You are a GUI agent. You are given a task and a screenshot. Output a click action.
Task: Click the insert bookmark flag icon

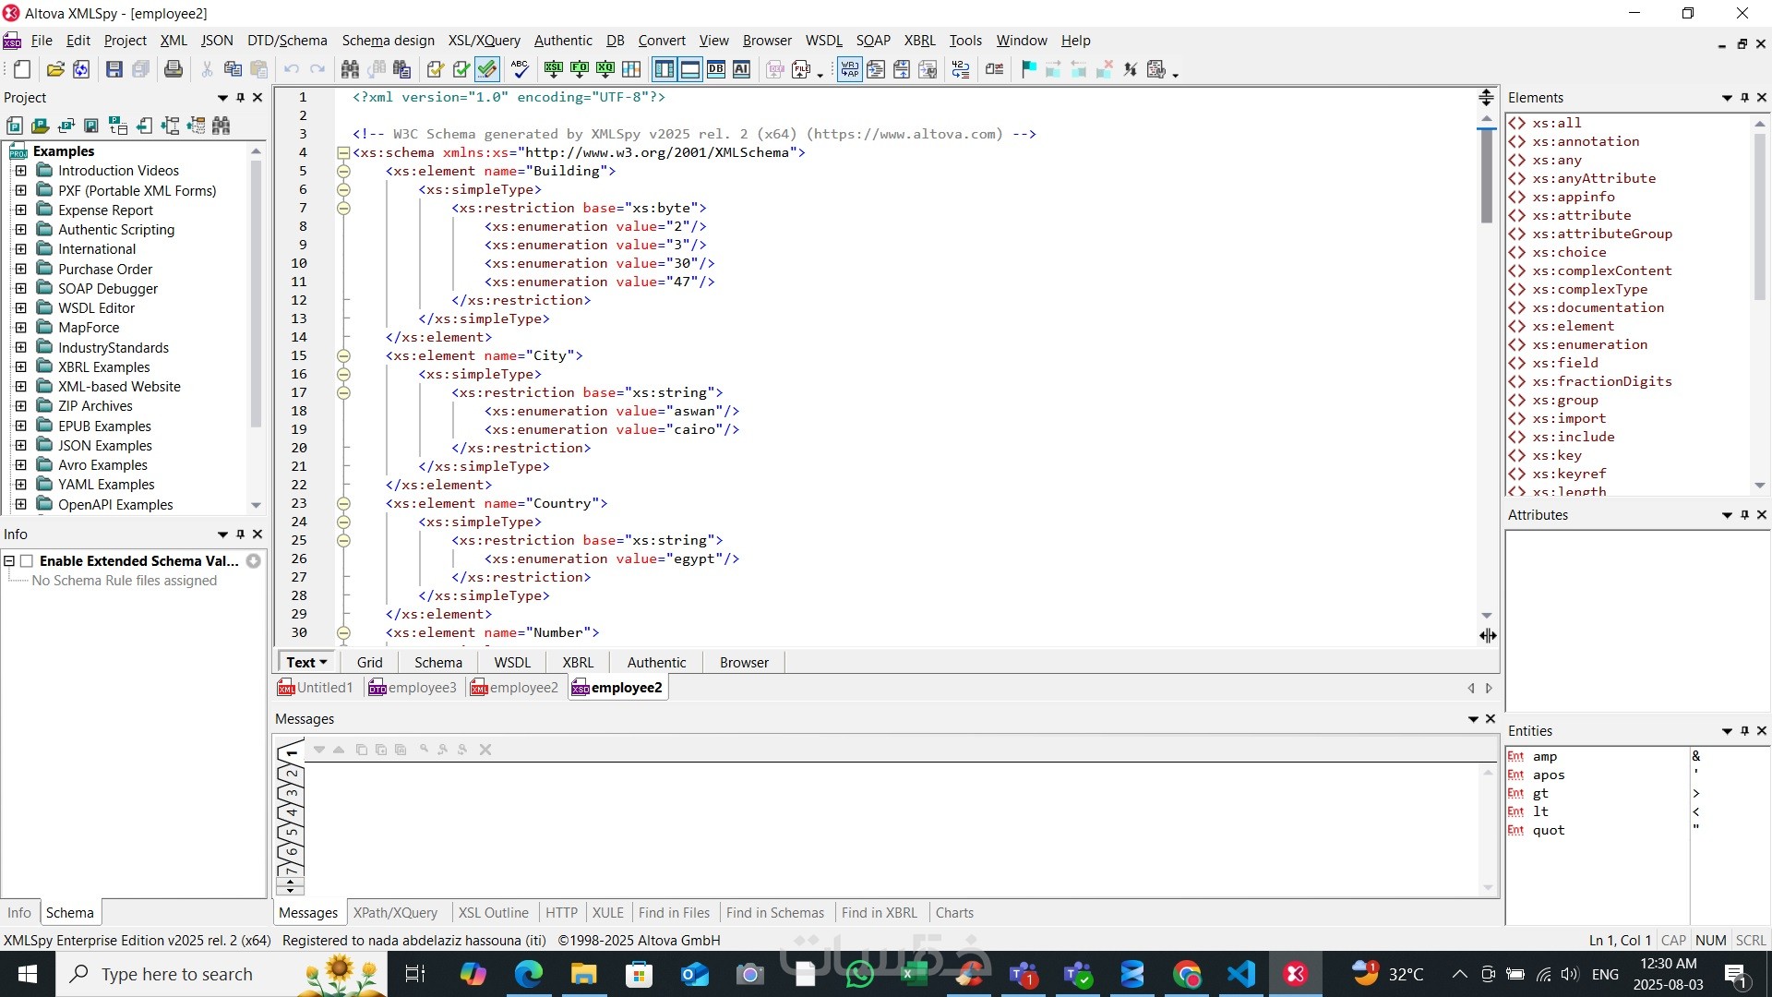pyautogui.click(x=1028, y=69)
